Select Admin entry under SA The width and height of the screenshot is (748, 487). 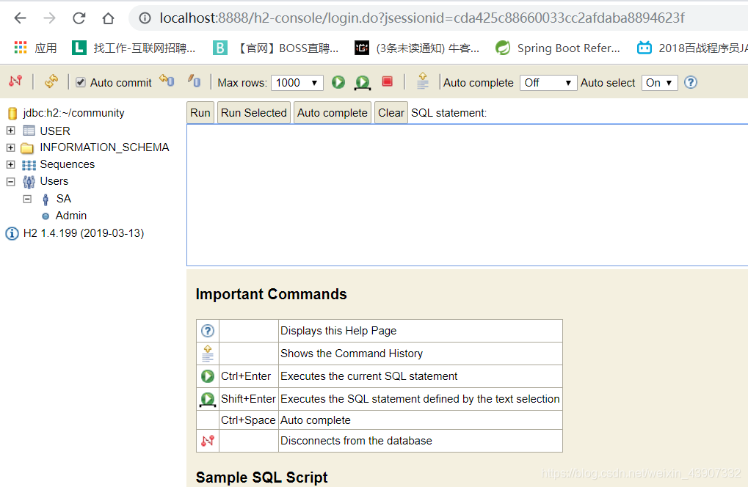point(71,216)
